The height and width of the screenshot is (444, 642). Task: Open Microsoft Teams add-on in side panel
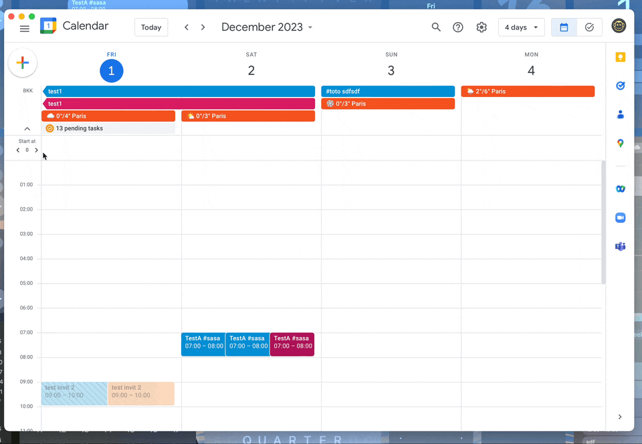621,246
